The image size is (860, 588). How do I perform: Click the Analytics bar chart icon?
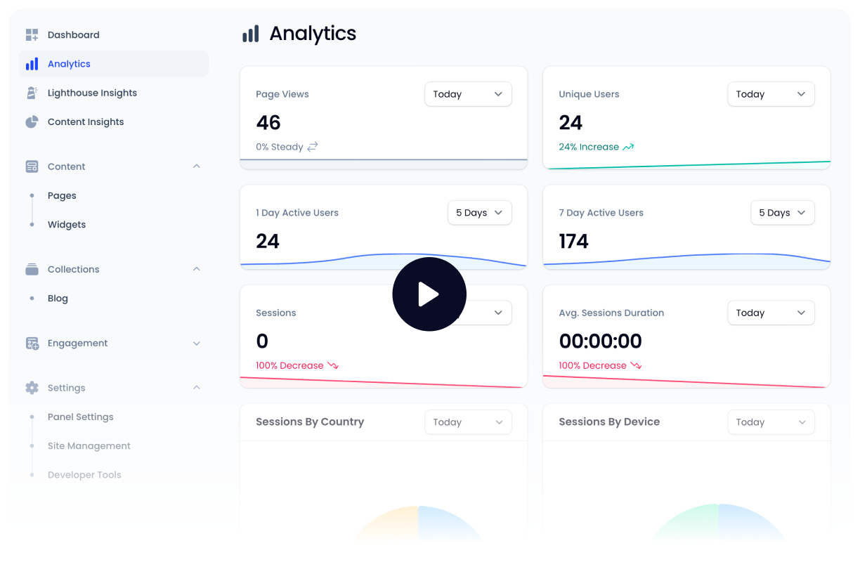(x=32, y=63)
